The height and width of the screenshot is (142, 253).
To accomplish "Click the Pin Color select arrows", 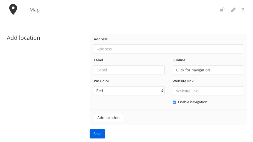I will tap(162, 91).
